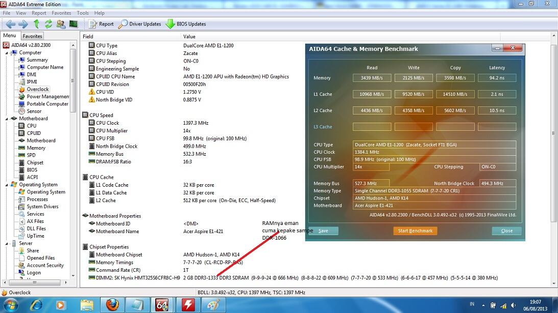This screenshot has height=313, width=558.
Task: Open DLL Files in the tree
Action: [x=36, y=229]
